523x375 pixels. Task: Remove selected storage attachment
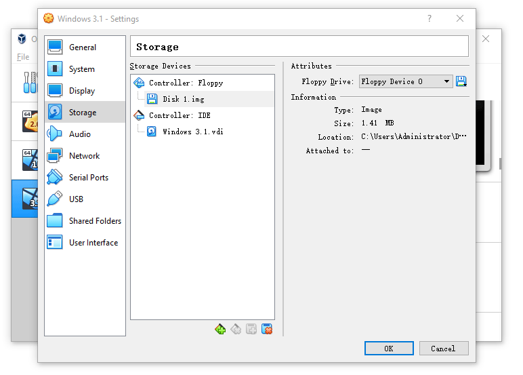pyautogui.click(x=267, y=330)
